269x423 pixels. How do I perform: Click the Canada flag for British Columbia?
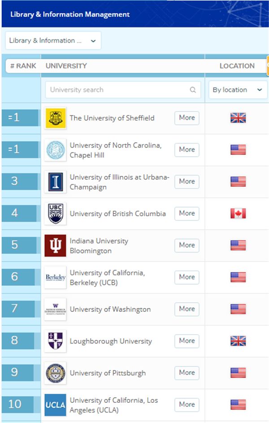pos(238,214)
